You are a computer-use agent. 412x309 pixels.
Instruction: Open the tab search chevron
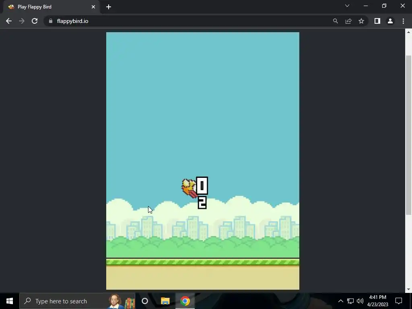click(347, 6)
